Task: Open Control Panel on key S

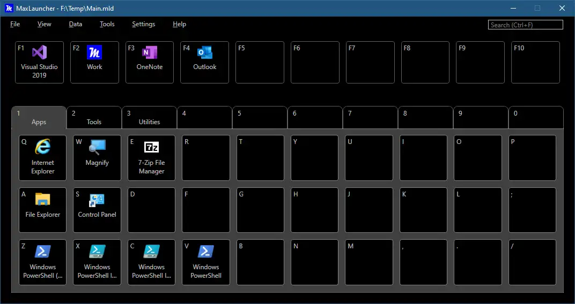Action: tap(97, 210)
